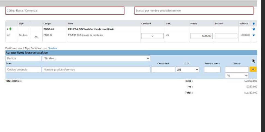Click the Total items: 3 label
Viewport: 265px width, 132px height.
point(13,81)
